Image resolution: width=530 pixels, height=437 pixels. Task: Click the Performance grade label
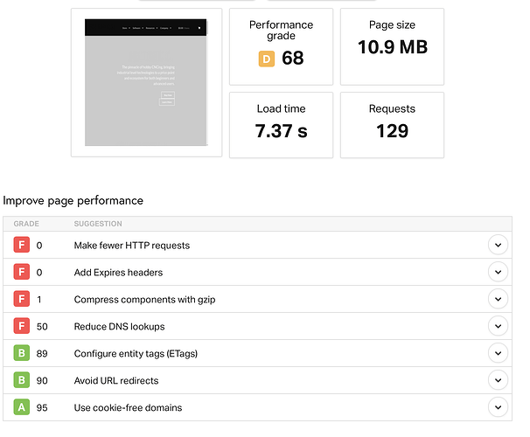pyautogui.click(x=282, y=30)
